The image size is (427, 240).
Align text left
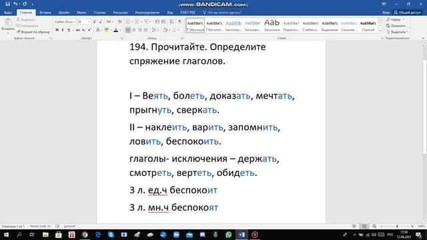127,30
